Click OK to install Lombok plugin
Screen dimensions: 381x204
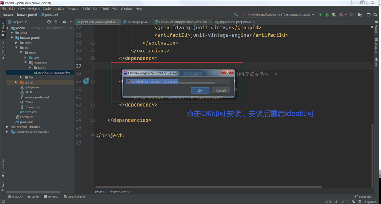[200, 90]
